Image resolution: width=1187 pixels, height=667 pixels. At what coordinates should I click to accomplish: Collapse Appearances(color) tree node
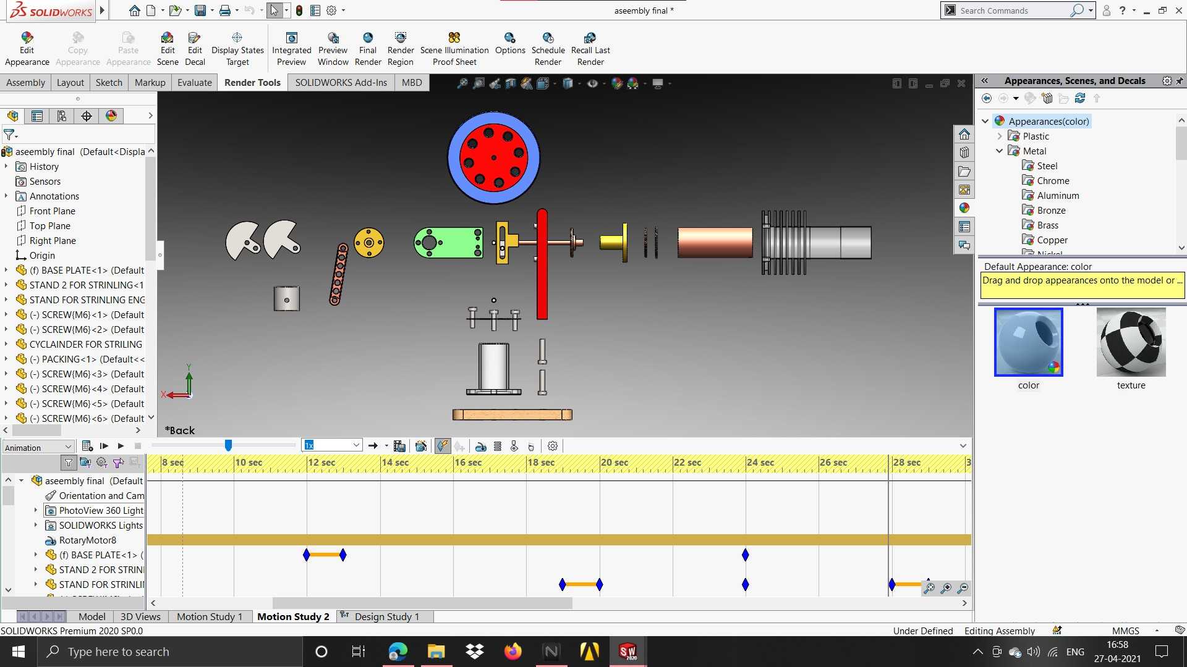click(985, 121)
